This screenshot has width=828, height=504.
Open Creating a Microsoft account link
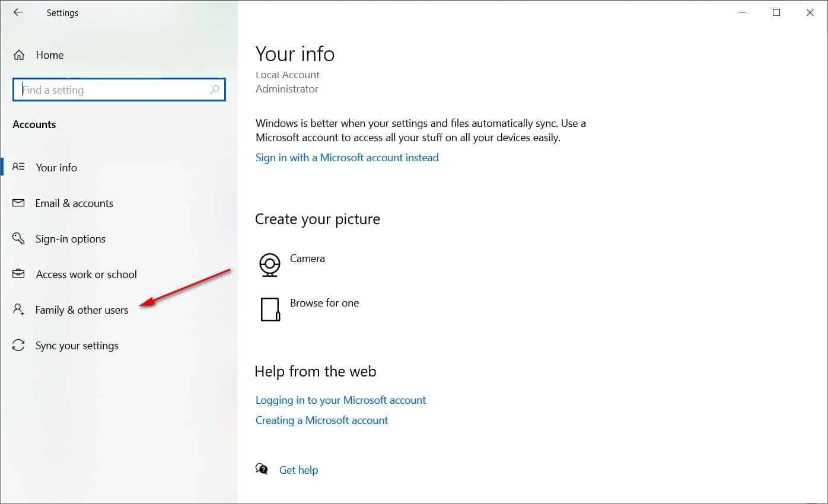pos(321,420)
